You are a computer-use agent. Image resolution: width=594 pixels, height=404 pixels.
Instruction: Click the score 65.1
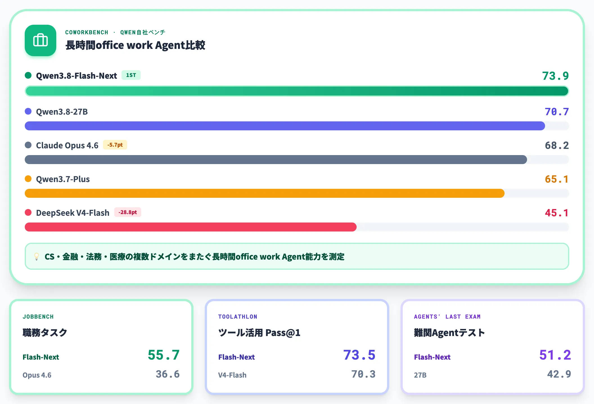pos(557,179)
